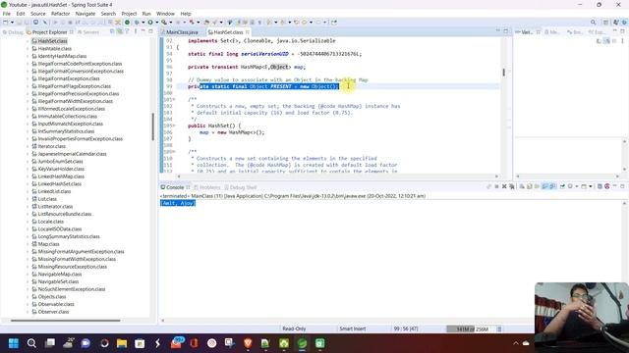Click Pin Console icon
This screenshot has height=353, width=629.
tap(562, 186)
